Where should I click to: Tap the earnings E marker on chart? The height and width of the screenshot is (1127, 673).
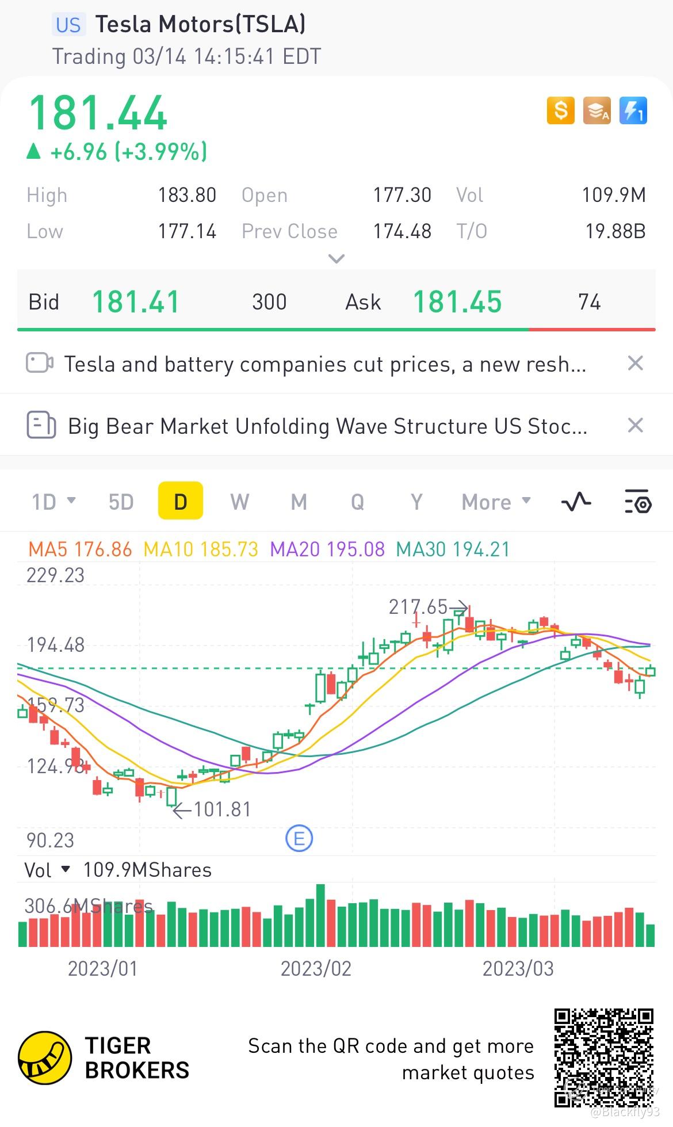pyautogui.click(x=299, y=839)
